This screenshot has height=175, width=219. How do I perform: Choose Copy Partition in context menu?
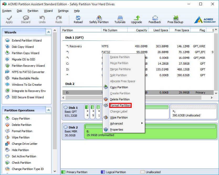[x=119, y=87]
